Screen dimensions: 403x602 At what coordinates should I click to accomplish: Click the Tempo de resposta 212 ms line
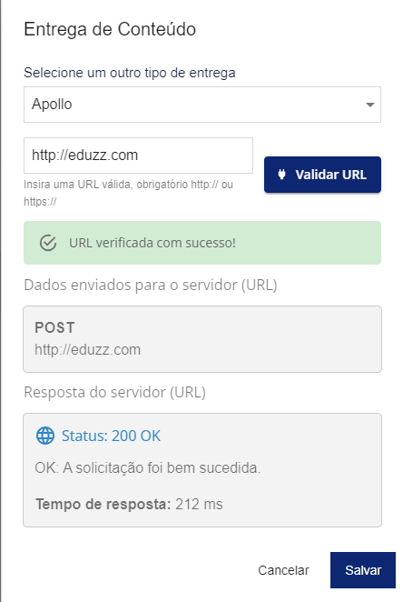(129, 504)
